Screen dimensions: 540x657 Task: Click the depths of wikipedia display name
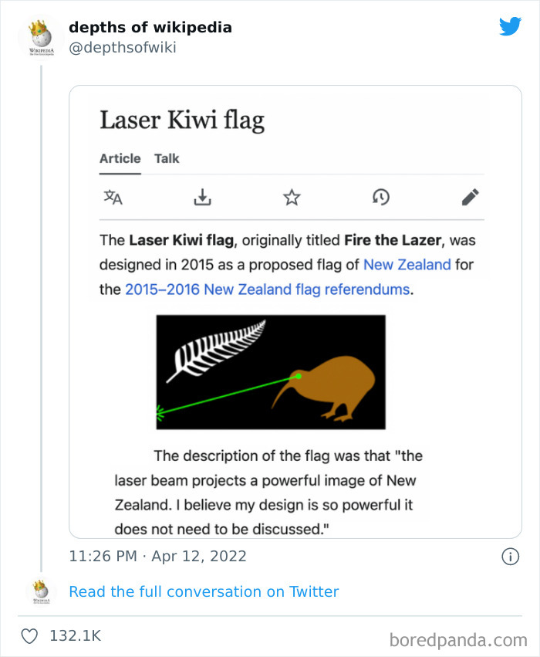pyautogui.click(x=150, y=28)
